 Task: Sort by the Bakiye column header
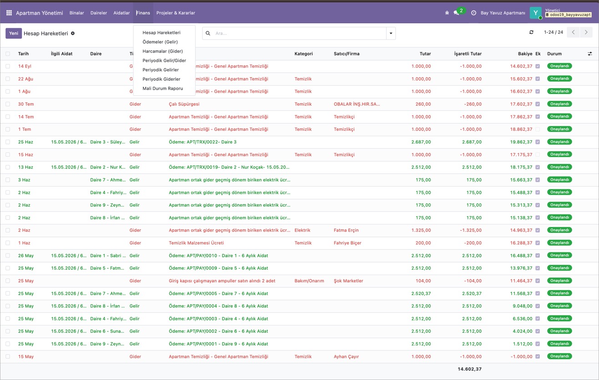(525, 54)
